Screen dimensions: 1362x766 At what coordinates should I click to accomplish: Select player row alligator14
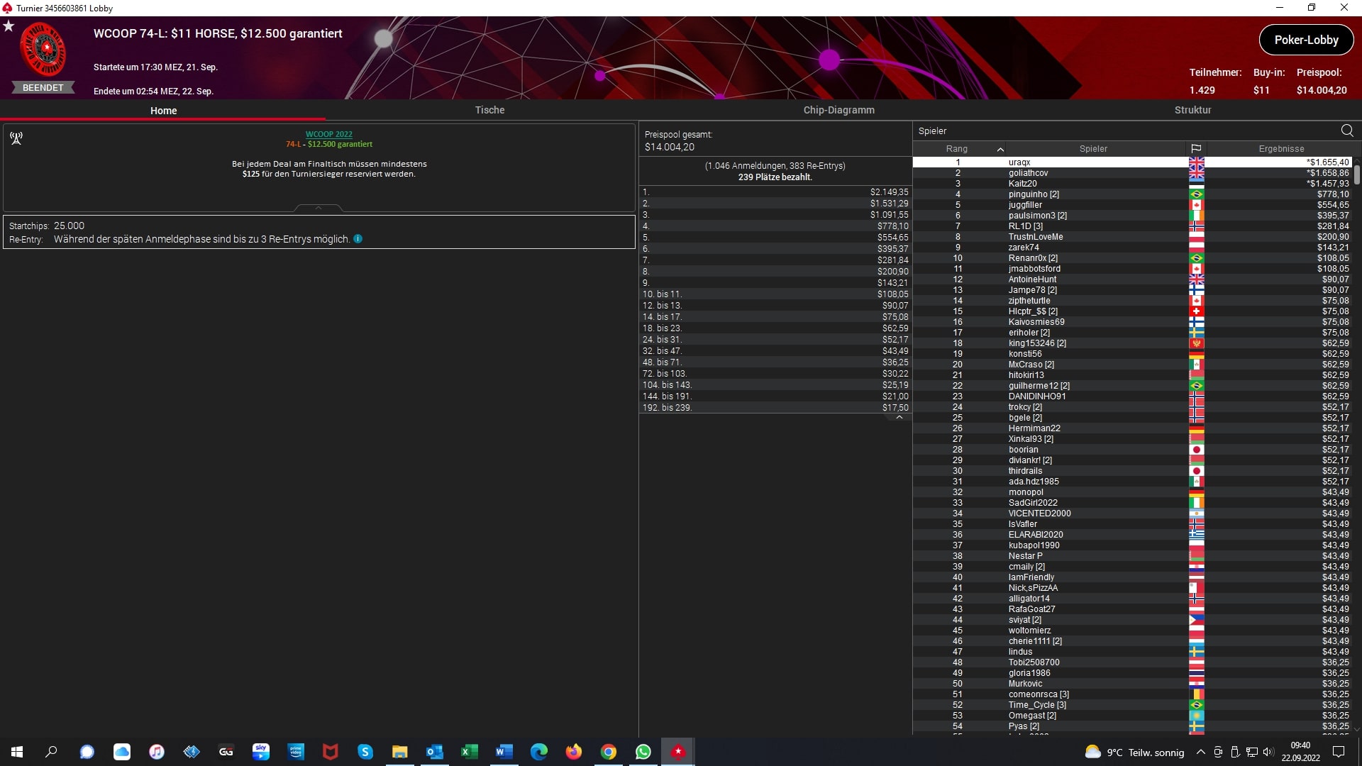pyautogui.click(x=1132, y=599)
